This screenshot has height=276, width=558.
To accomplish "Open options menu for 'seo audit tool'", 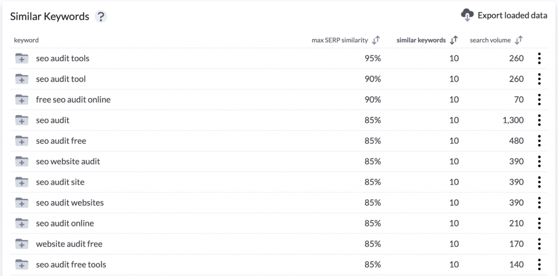I will pyautogui.click(x=539, y=79).
